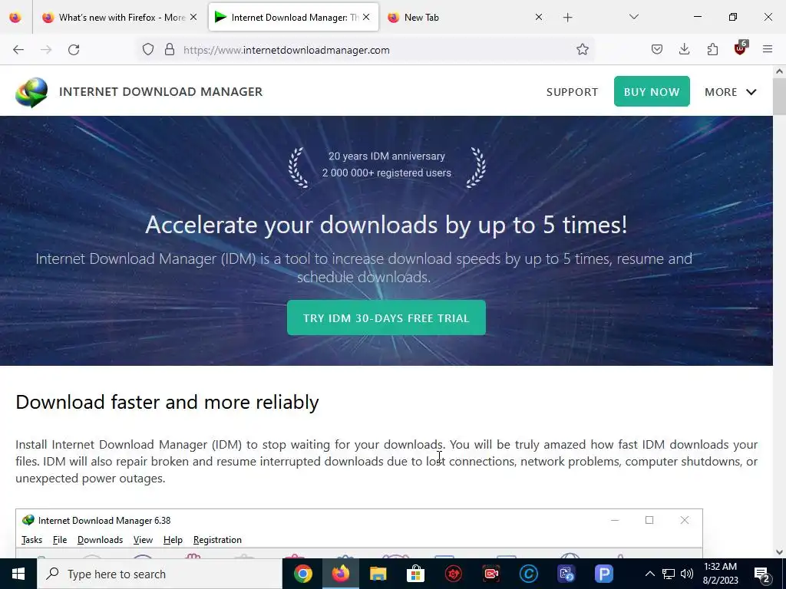Open Google Chrome from the taskbar
This screenshot has height=589, width=786.
click(x=302, y=574)
